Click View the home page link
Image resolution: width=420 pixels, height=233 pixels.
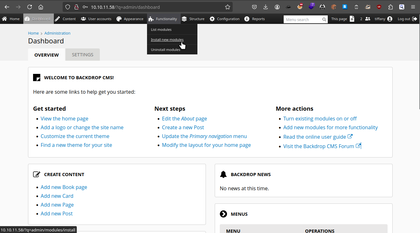click(x=64, y=119)
